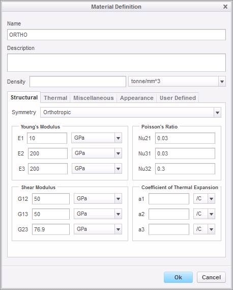Open the a3 /C unit dropdown

click(x=204, y=229)
